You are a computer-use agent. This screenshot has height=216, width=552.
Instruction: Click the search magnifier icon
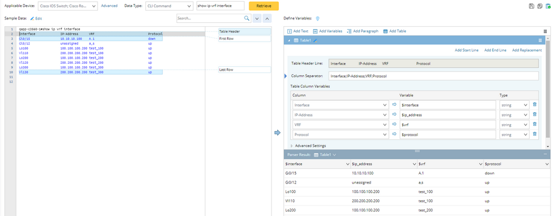246,18
